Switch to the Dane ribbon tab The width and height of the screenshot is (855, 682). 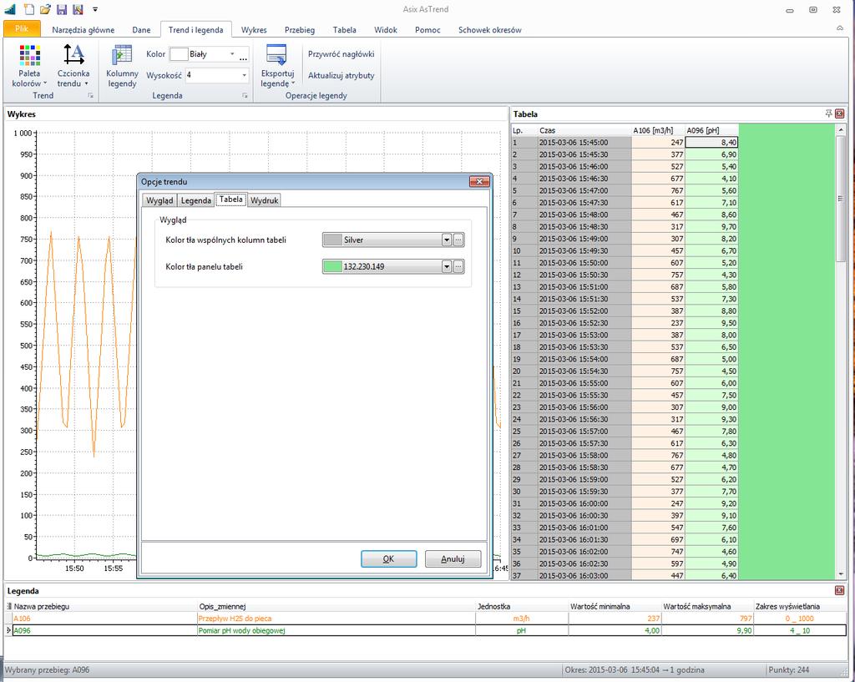click(141, 30)
